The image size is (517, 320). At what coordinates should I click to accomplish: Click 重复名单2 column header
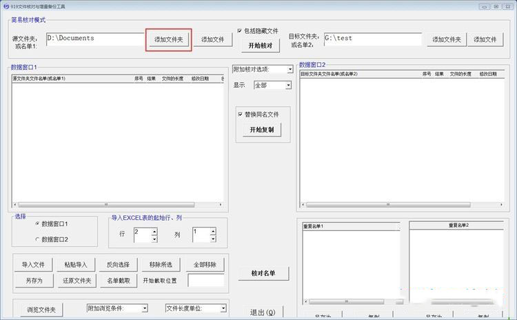[x=456, y=225]
